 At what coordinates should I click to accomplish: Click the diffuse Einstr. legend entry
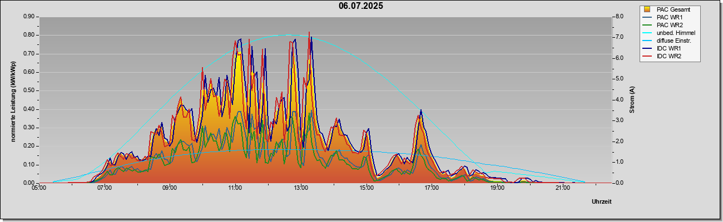tap(668, 41)
